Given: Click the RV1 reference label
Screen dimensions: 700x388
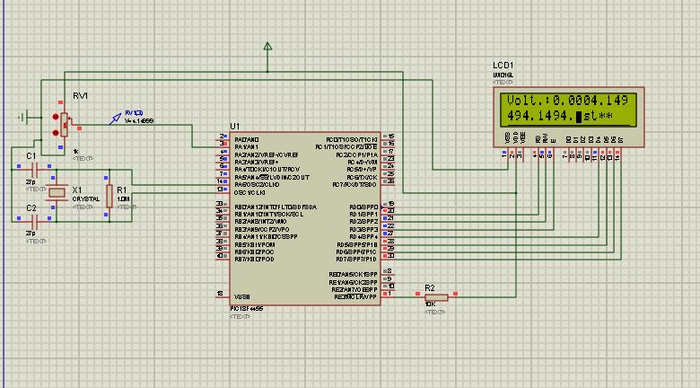Looking at the screenshot, I should [x=81, y=96].
